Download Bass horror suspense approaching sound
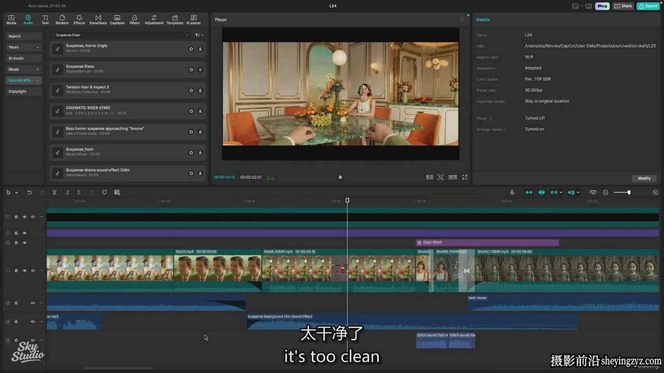The width and height of the screenshot is (664, 373). point(200,132)
